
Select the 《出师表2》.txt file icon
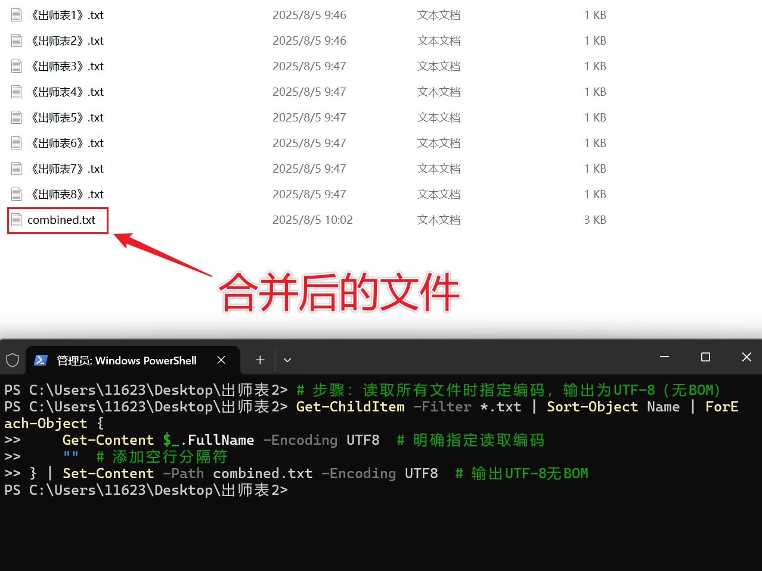(x=16, y=40)
